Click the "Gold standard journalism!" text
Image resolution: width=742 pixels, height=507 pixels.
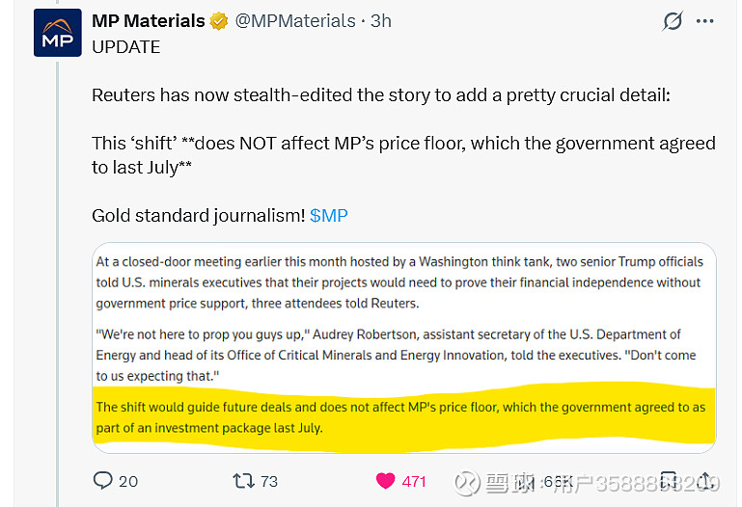(x=198, y=215)
